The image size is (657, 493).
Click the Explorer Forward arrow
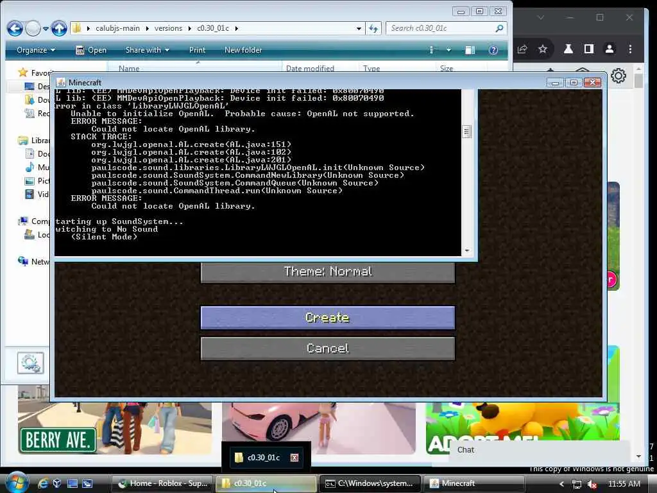(x=33, y=28)
